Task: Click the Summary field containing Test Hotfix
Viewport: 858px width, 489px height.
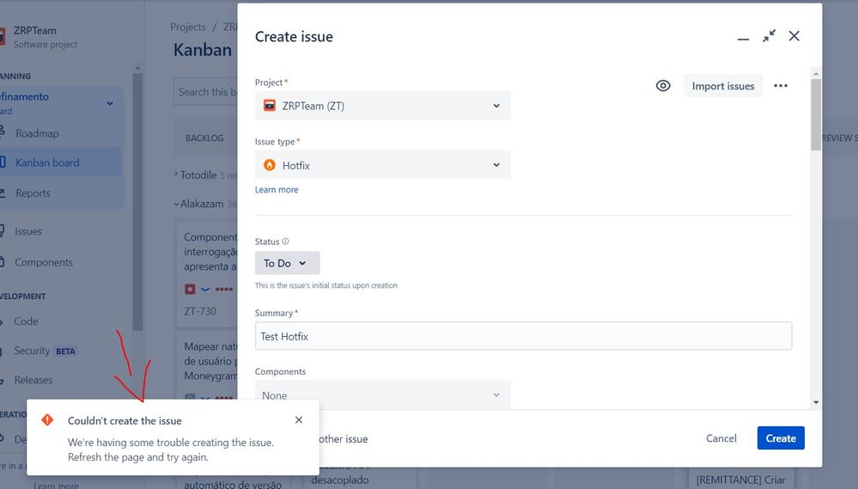Action: (x=523, y=336)
